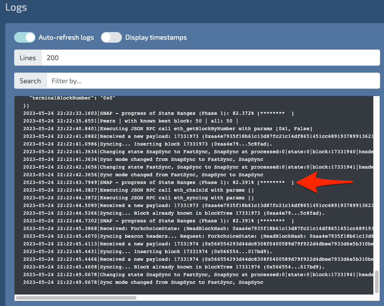384x306 pixels.
Task: Click the eth_syncing JSON RPC log line
Action: point(139,198)
